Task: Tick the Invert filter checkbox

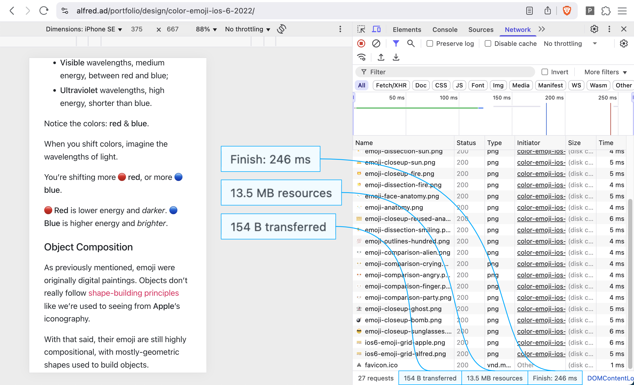Action: click(x=545, y=72)
